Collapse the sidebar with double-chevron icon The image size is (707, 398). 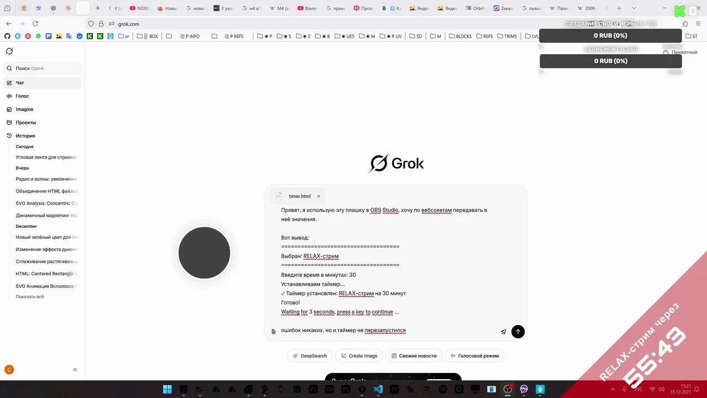click(x=75, y=370)
